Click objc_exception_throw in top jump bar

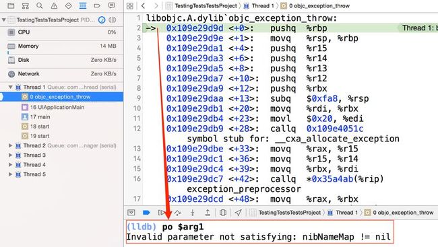click(x=315, y=6)
